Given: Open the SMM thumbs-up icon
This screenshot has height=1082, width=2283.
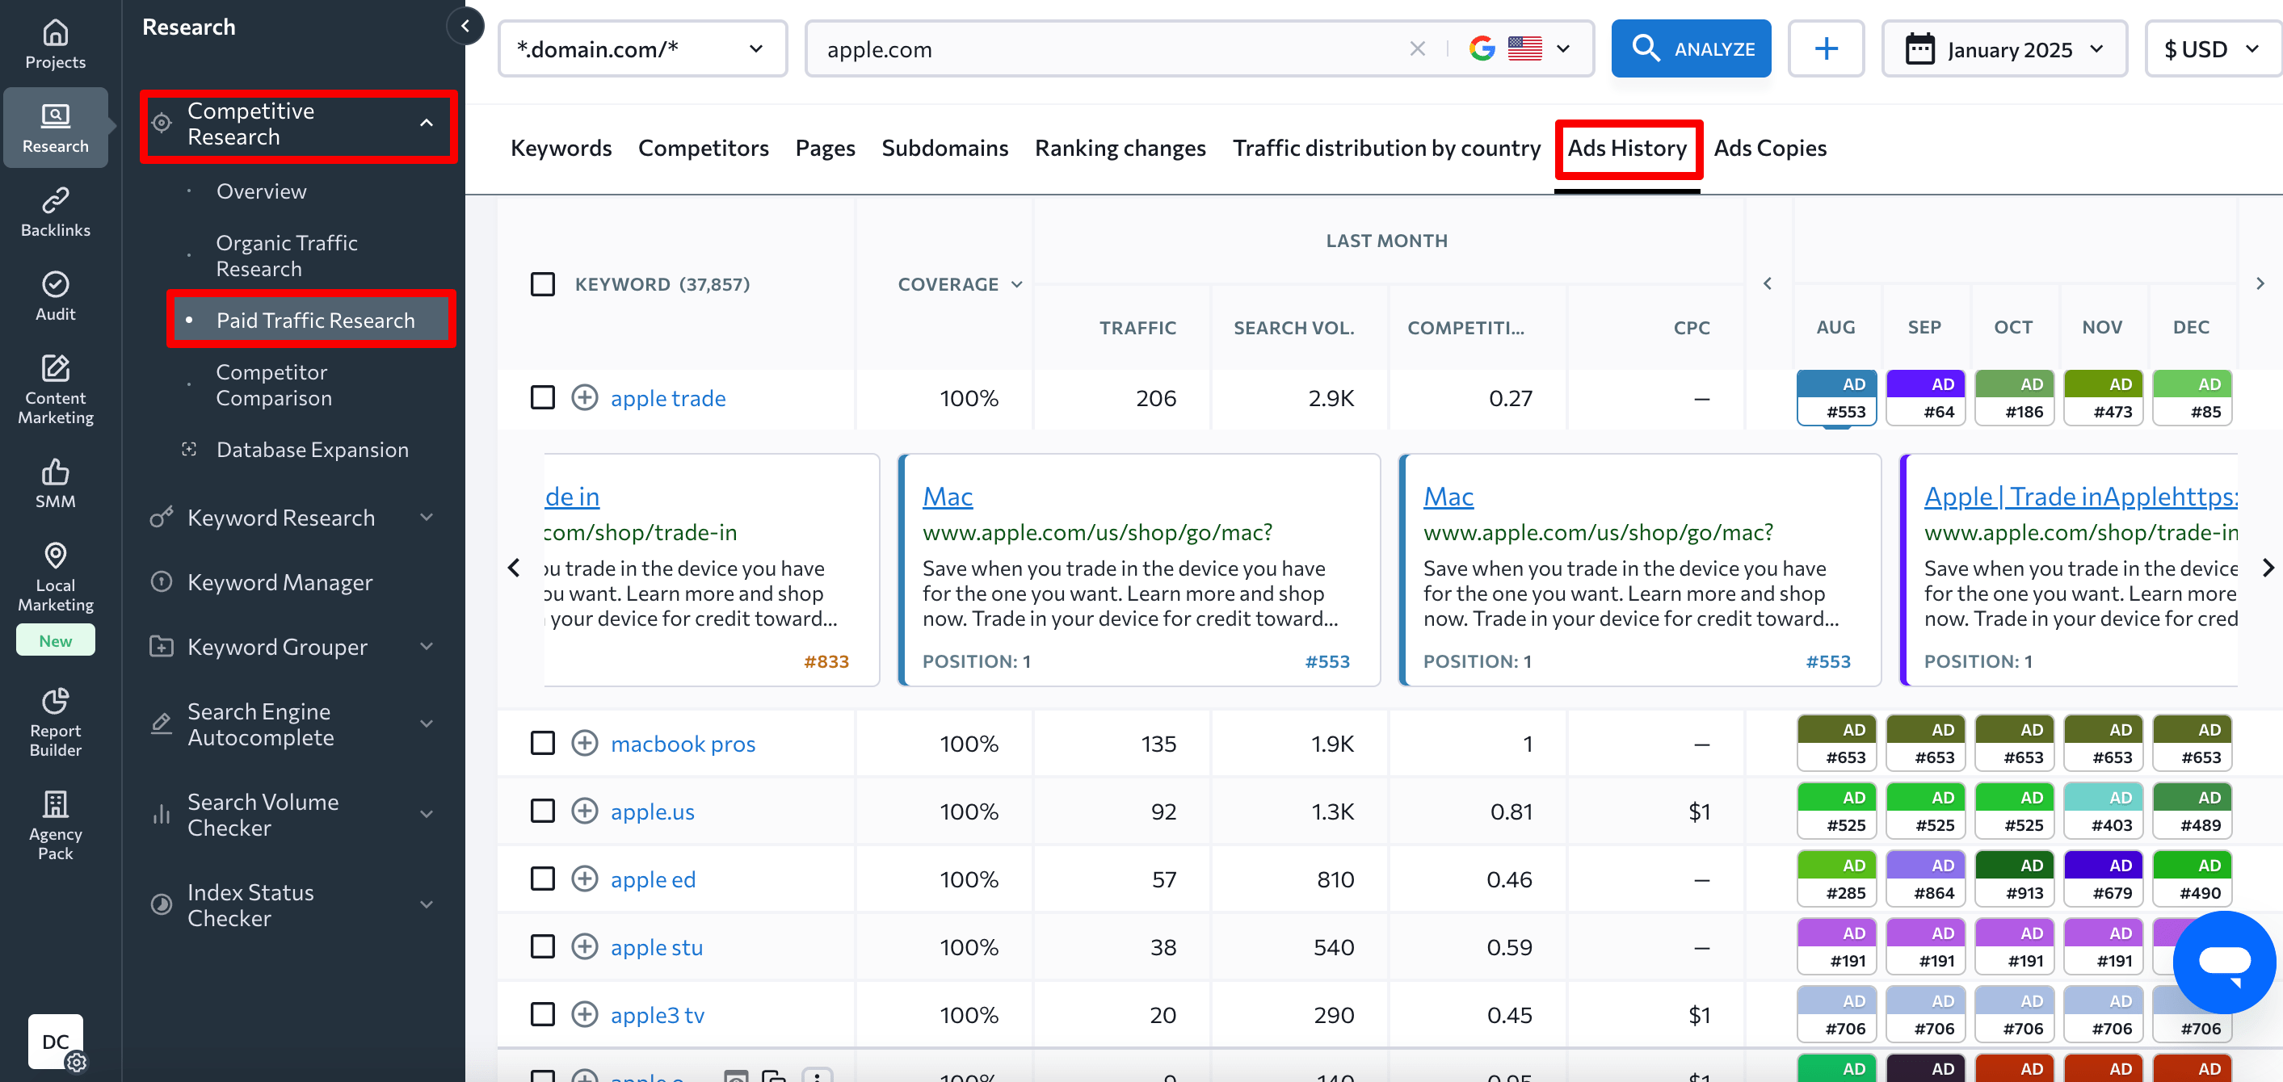Looking at the screenshot, I should 55,472.
